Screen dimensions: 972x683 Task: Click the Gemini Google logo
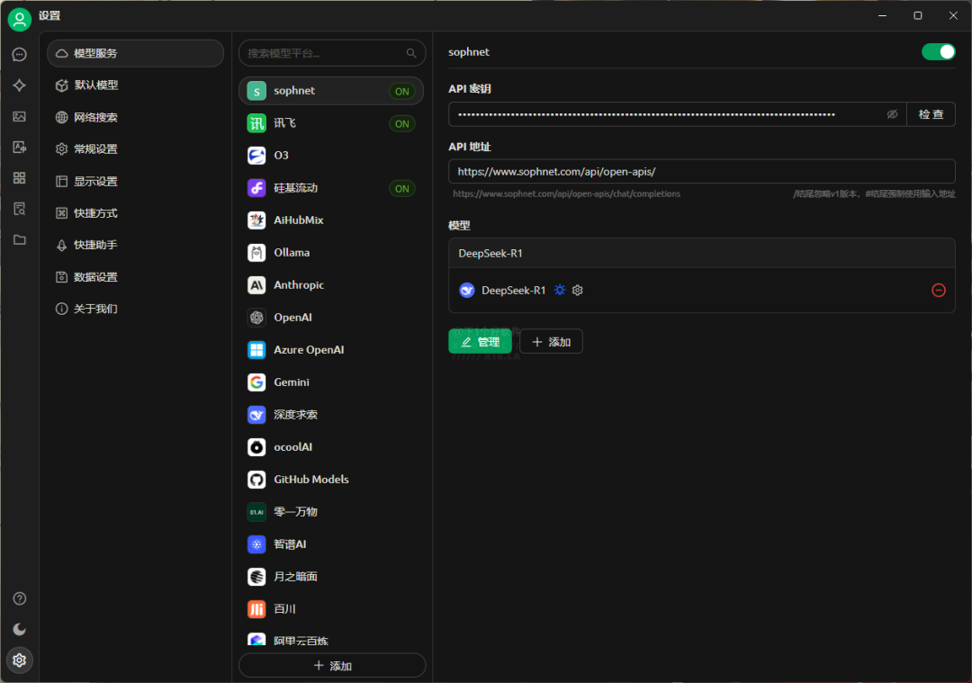click(256, 382)
